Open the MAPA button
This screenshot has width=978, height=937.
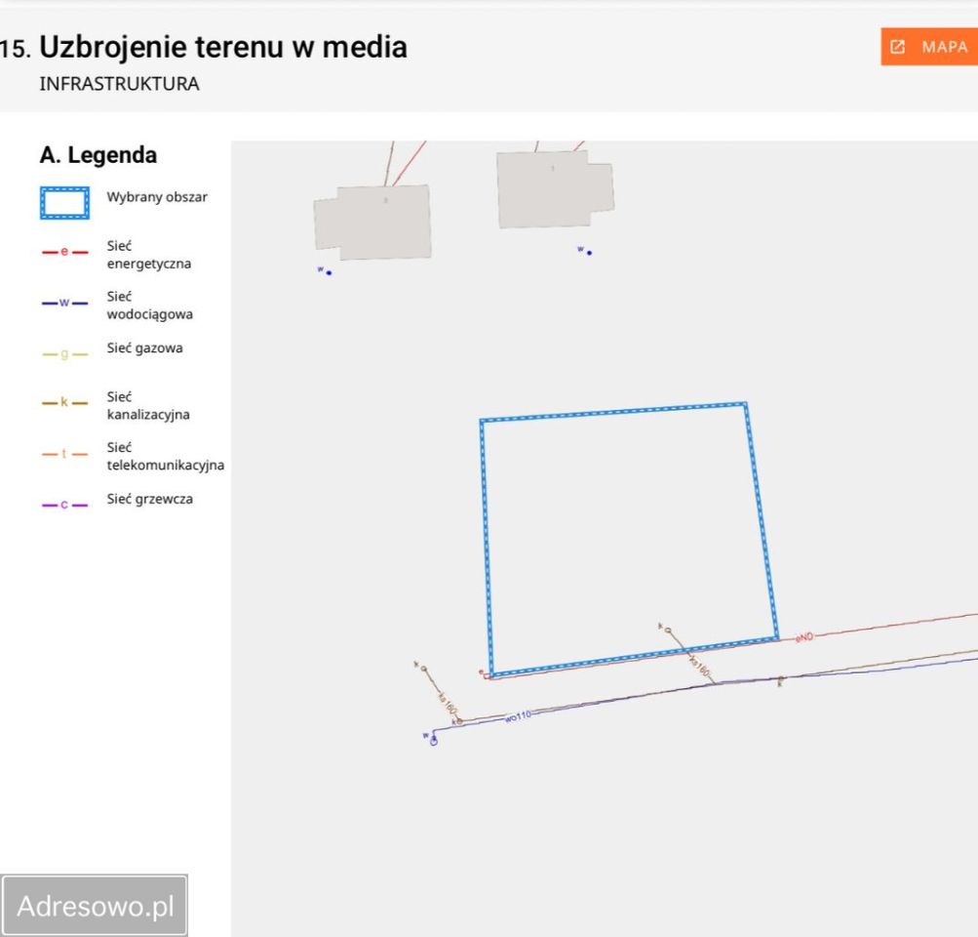click(x=929, y=46)
